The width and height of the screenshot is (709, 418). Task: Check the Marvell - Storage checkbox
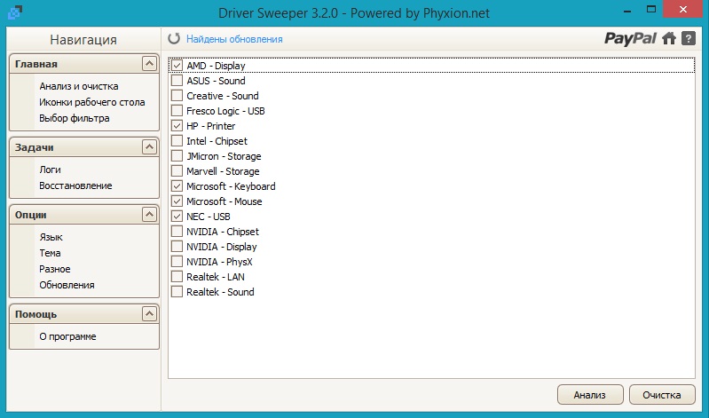pyautogui.click(x=177, y=171)
